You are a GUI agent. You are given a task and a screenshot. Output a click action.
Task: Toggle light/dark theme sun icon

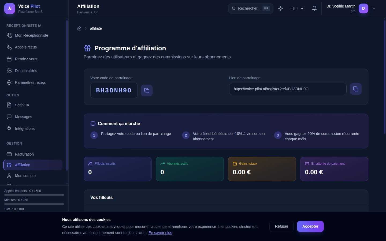click(x=280, y=8)
